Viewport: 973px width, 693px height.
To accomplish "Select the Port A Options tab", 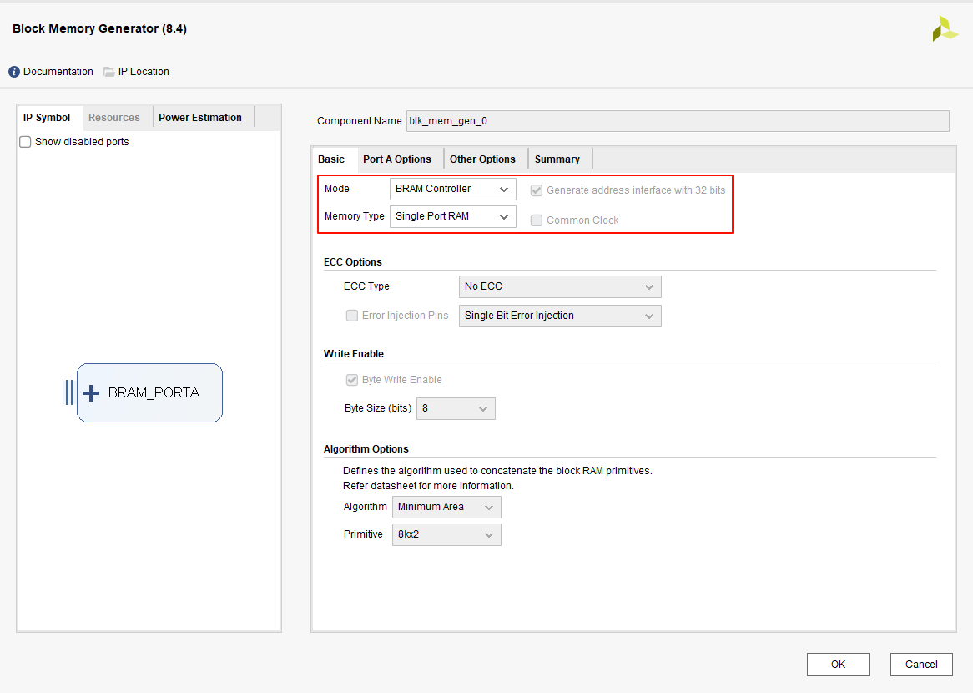I will coord(397,159).
